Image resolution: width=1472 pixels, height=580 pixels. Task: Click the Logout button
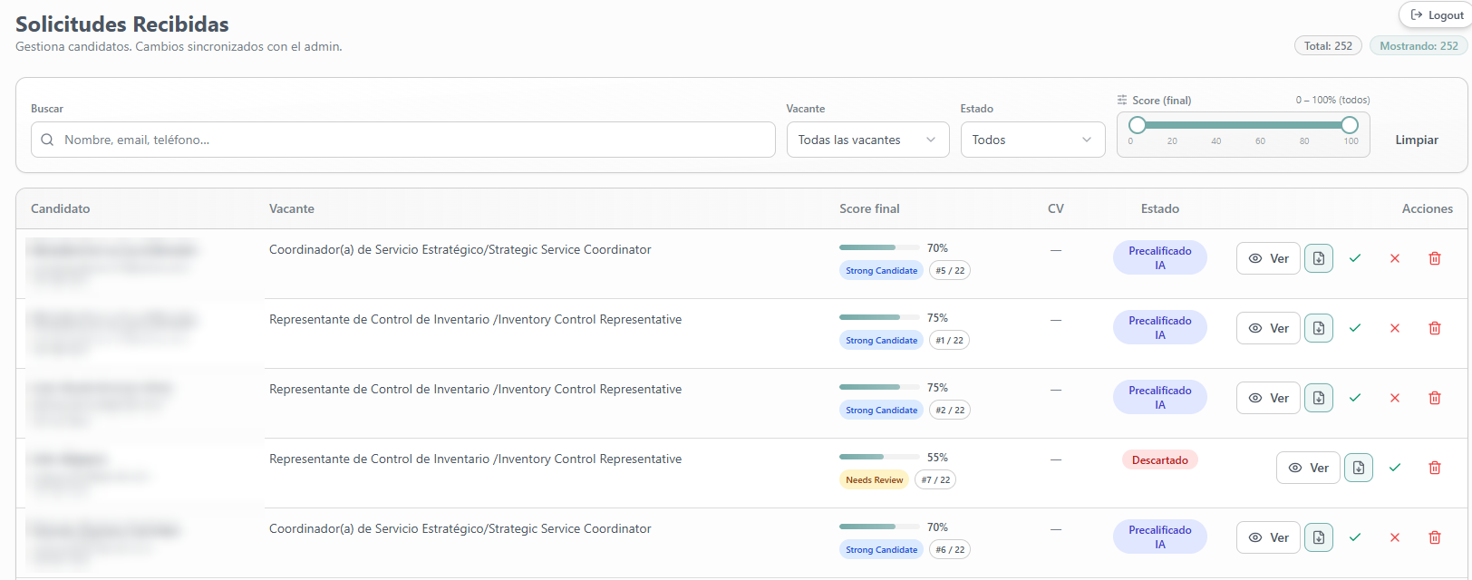tap(1437, 15)
